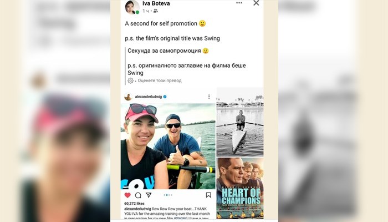
Task: Open the three-dot post options menu
Action: [239, 3]
